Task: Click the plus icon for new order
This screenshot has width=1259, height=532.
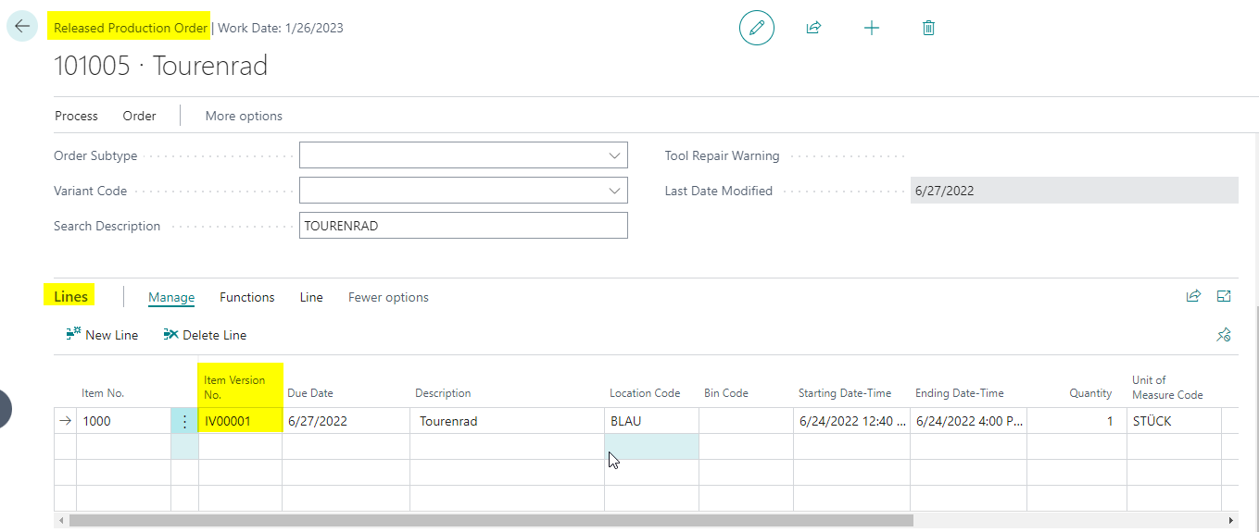Action: 871,28
